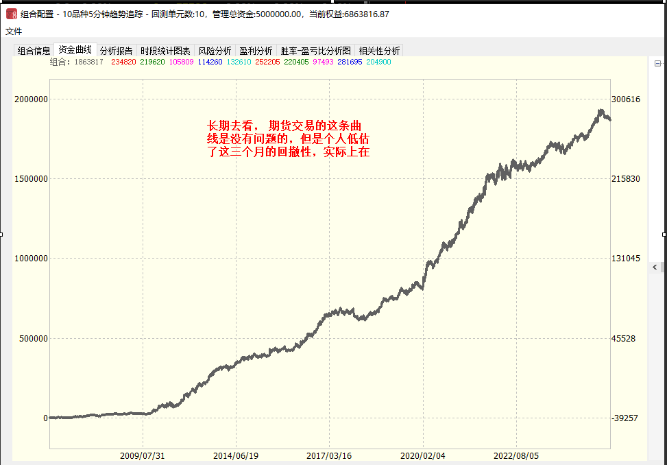Open the 分析报告 tab
This screenshot has width=667, height=465.
click(x=116, y=51)
